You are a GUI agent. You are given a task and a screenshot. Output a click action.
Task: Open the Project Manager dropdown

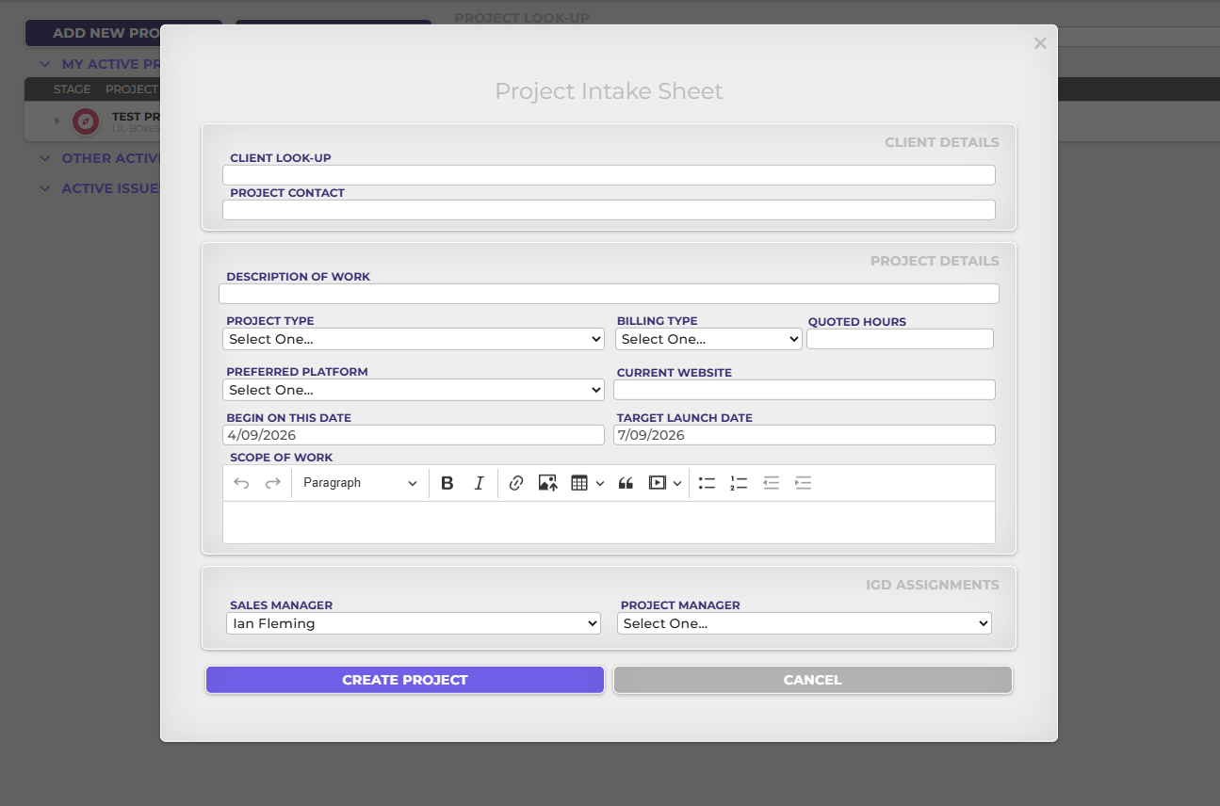pos(805,623)
